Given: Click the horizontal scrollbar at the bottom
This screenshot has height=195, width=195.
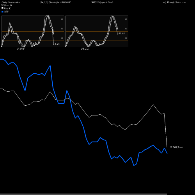Looking at the screenshot, I should pos(83,194).
